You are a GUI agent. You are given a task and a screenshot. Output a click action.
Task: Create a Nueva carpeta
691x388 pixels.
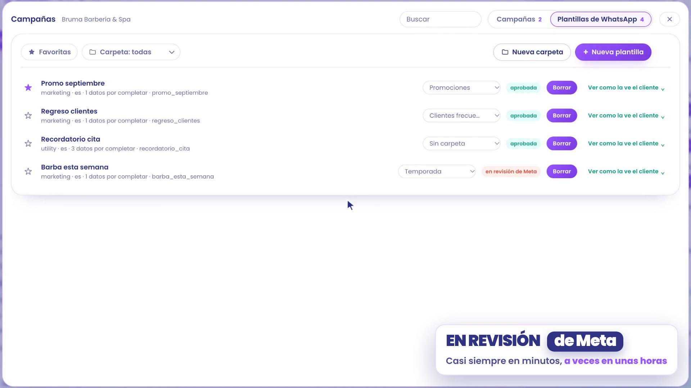532,52
